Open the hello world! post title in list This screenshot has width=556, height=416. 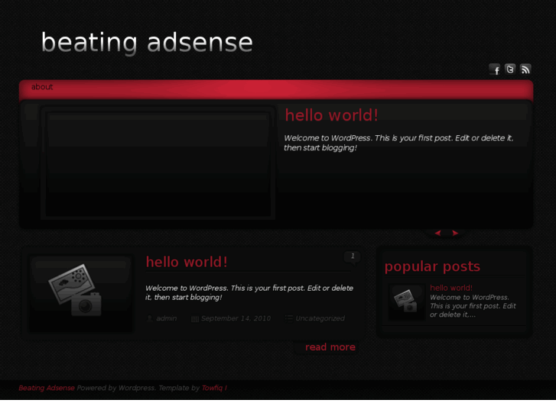point(187,263)
